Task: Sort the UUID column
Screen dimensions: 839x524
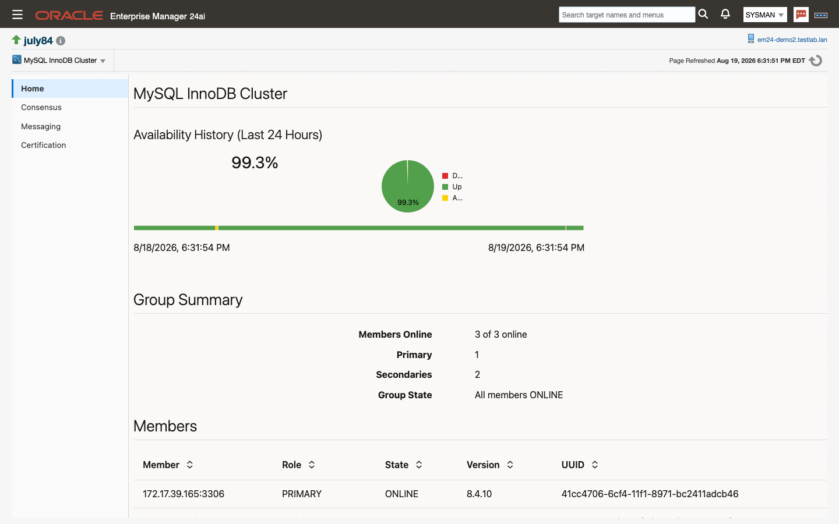Action: [x=595, y=465]
